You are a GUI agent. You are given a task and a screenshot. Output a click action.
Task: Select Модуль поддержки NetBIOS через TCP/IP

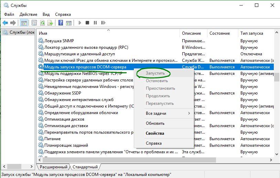83,73
